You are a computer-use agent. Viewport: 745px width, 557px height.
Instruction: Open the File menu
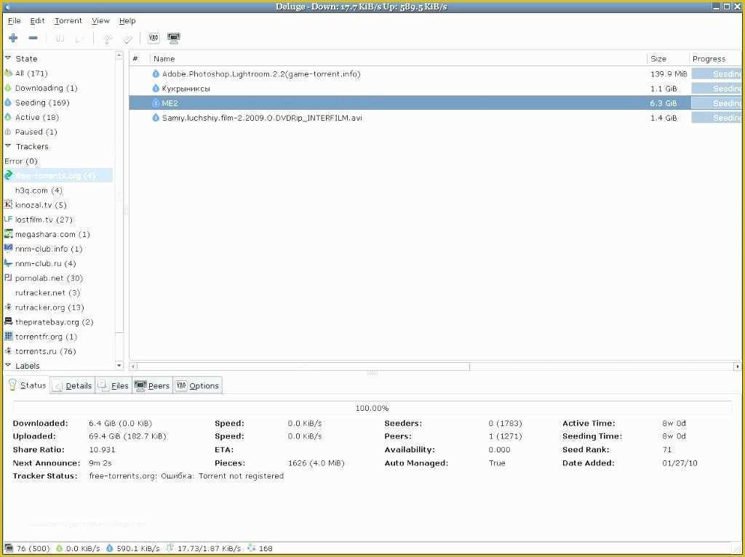tap(15, 21)
